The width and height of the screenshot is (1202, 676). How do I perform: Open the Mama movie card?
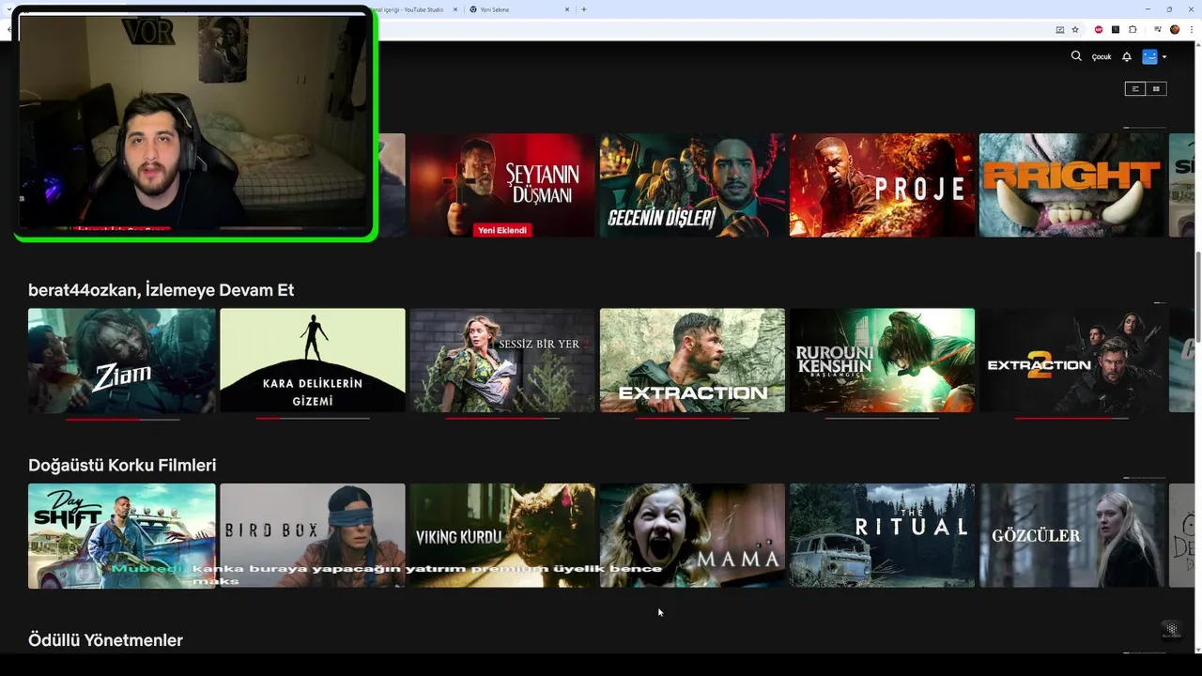pyautogui.click(x=692, y=535)
